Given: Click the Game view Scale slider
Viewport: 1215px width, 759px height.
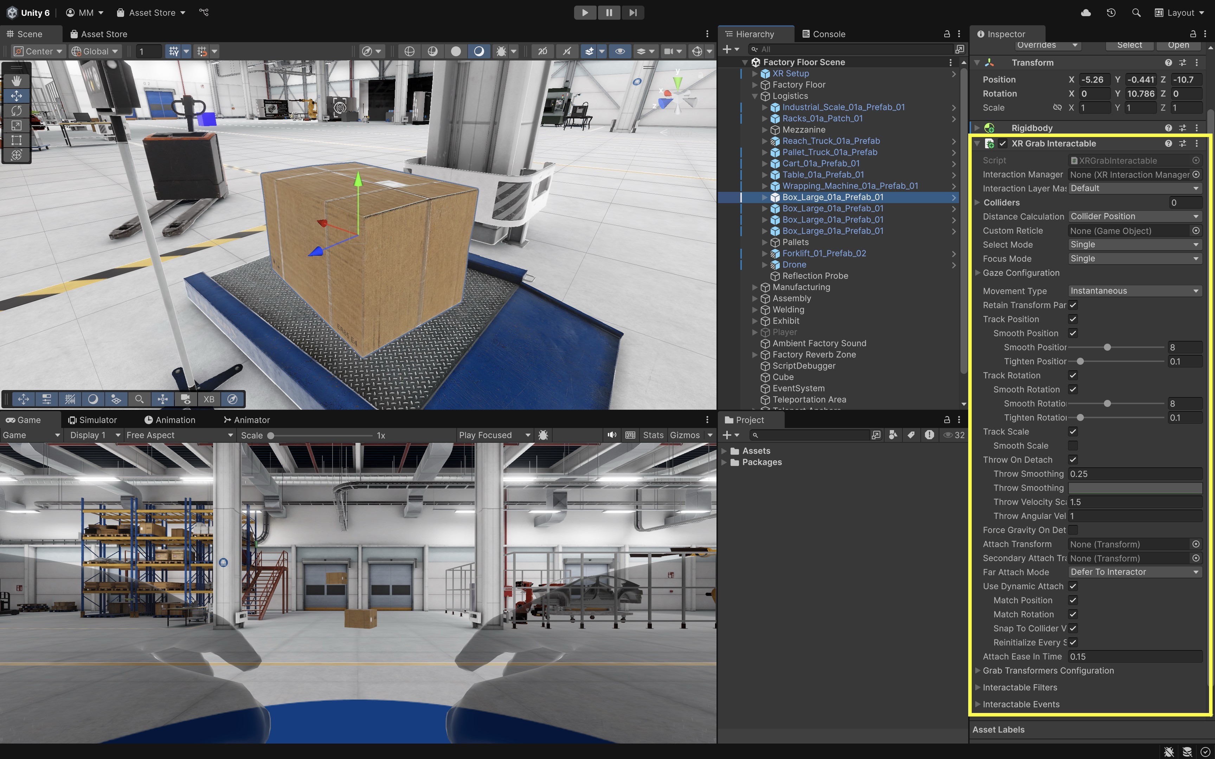Looking at the screenshot, I should (321, 436).
